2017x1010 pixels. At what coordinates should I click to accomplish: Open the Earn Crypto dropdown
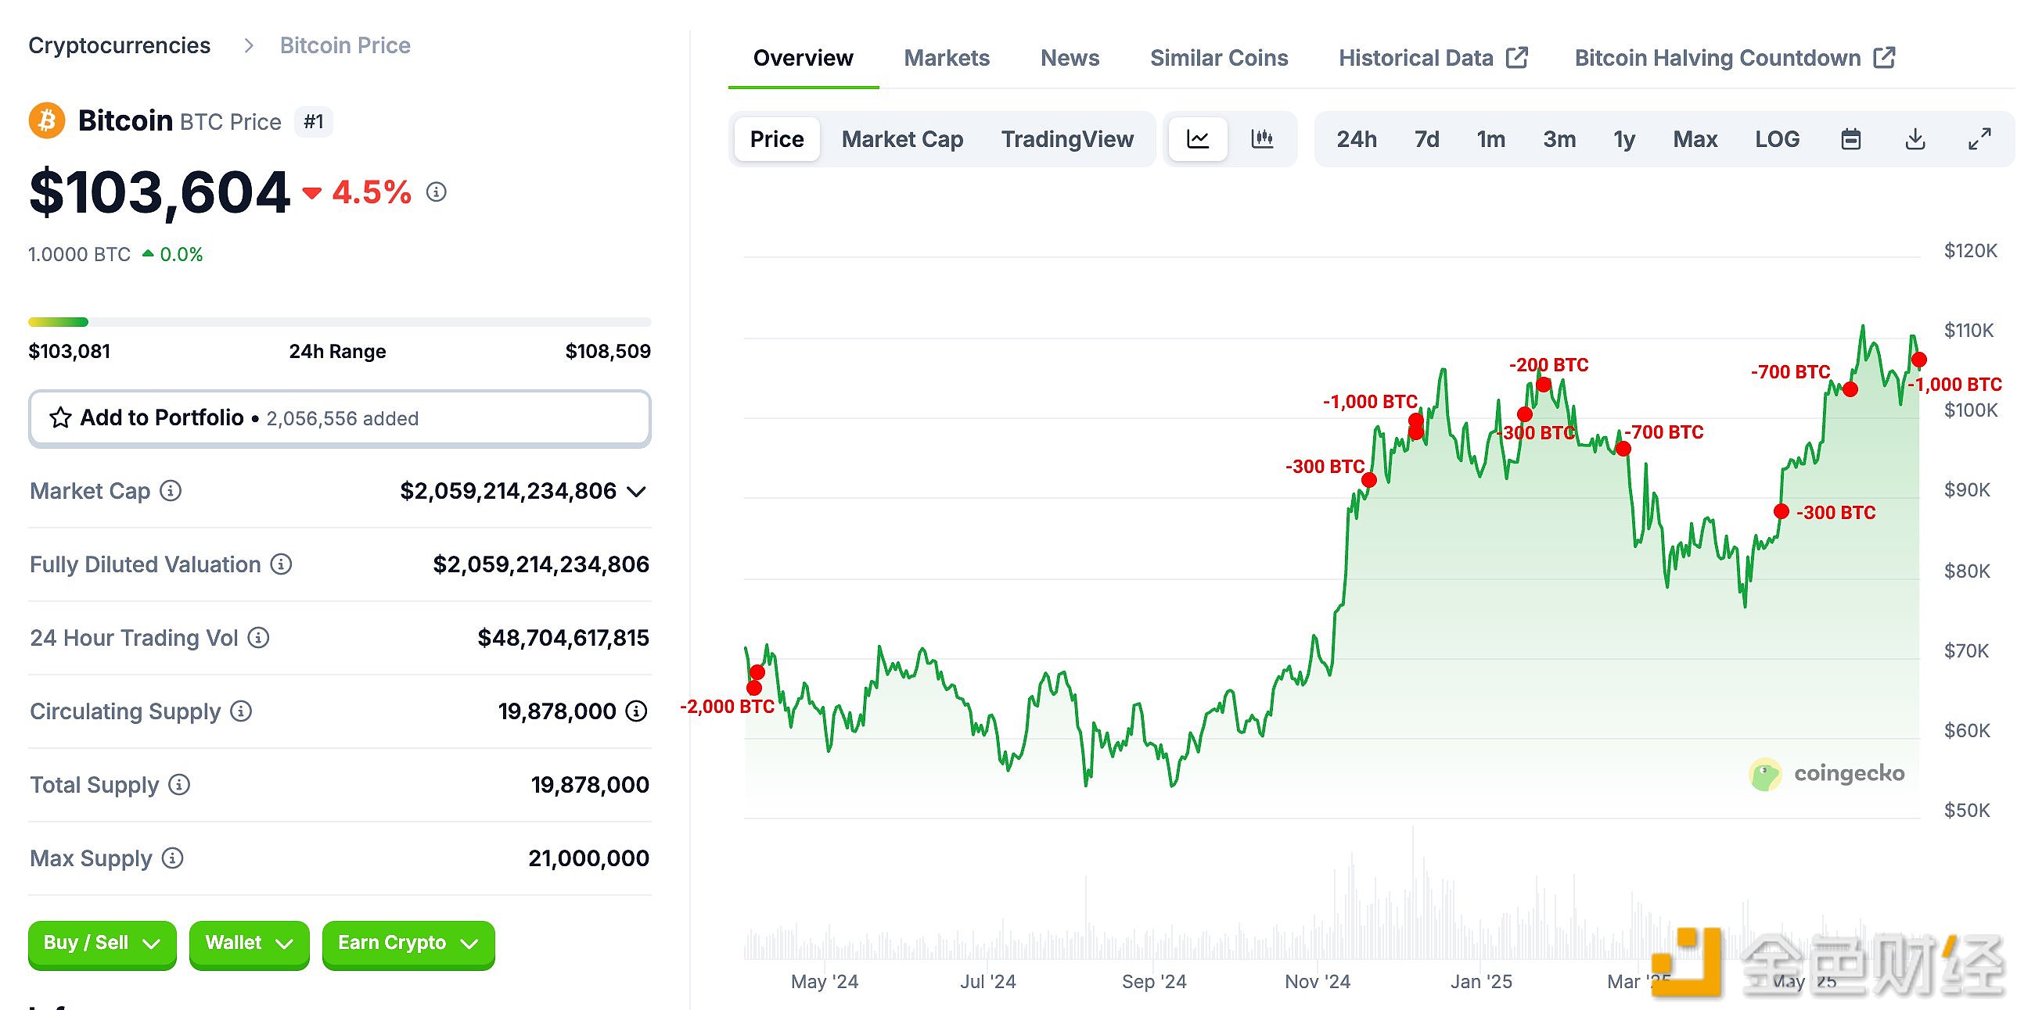coord(407,944)
